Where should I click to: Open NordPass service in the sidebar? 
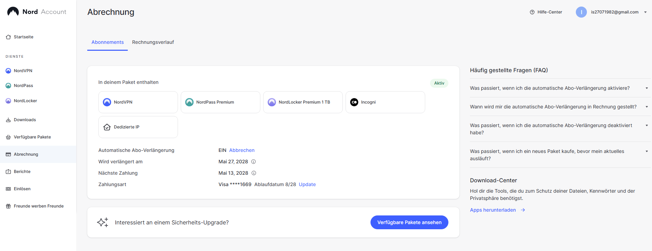pyautogui.click(x=38, y=86)
